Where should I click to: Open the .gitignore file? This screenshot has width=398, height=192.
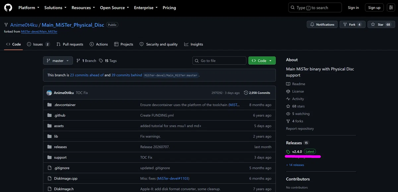point(62,168)
